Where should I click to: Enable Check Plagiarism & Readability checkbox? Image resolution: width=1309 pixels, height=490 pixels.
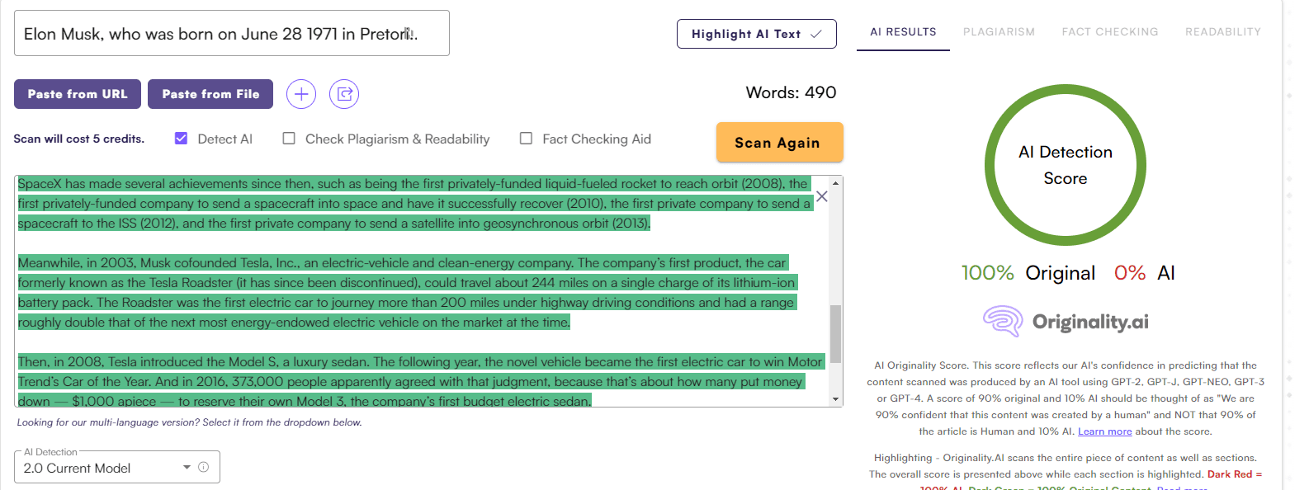click(289, 139)
